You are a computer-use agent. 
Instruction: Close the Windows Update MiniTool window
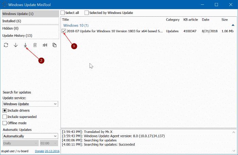[x=231, y=4]
